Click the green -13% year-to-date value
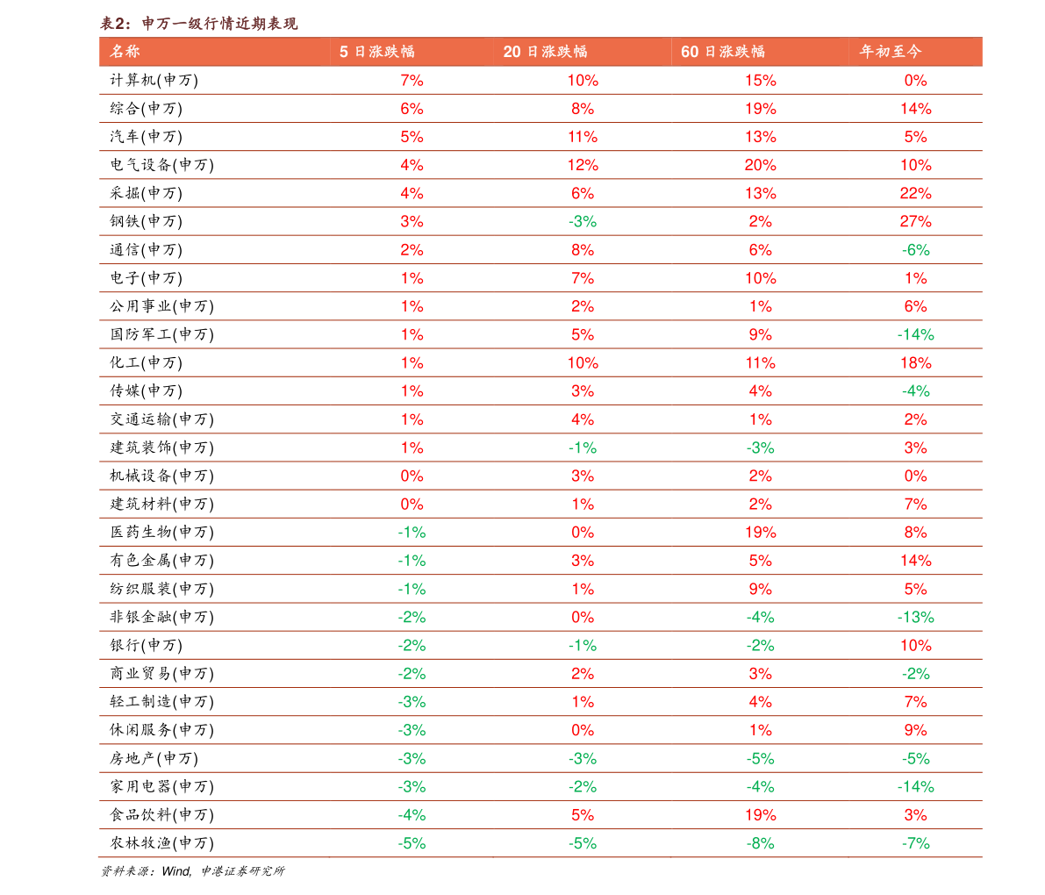This screenshot has height=895, width=1045. tap(915, 618)
